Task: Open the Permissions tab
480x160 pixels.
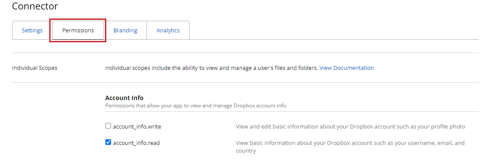Action: coord(78,31)
